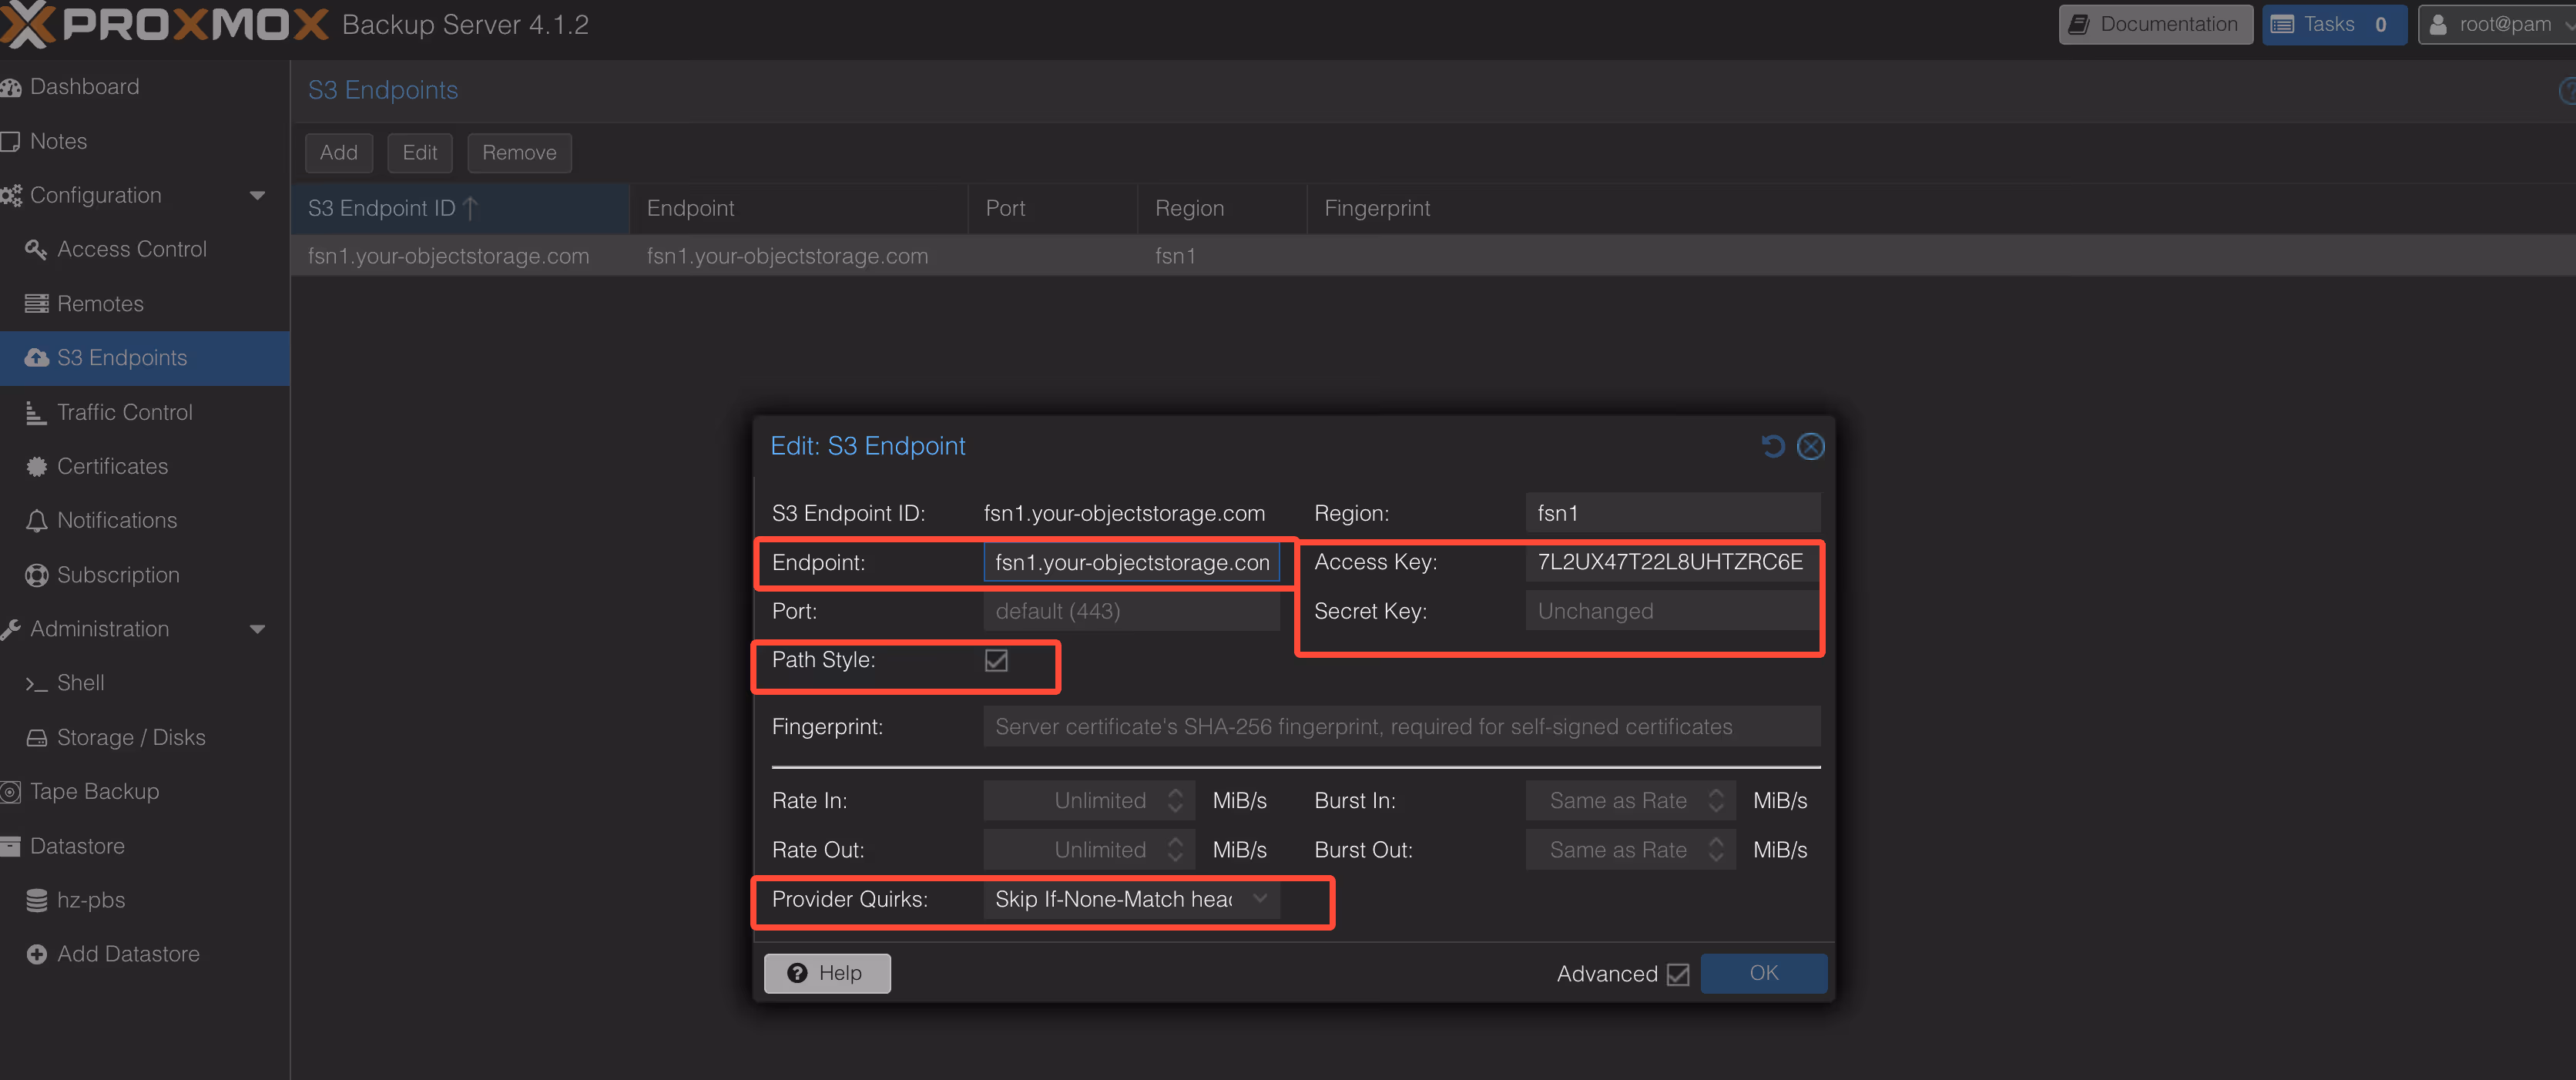Click the Fingerprint input field

click(1400, 727)
